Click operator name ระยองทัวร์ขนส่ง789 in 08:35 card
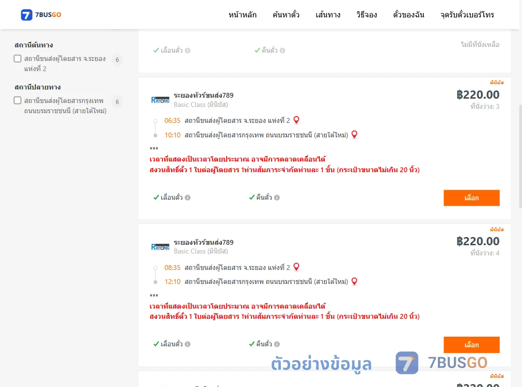This screenshot has width=522, height=387. pos(203,242)
